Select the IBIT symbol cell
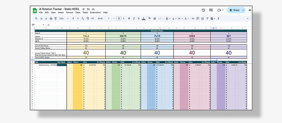Image resolution: width=282 pixels, height=123 pixels. (229, 36)
